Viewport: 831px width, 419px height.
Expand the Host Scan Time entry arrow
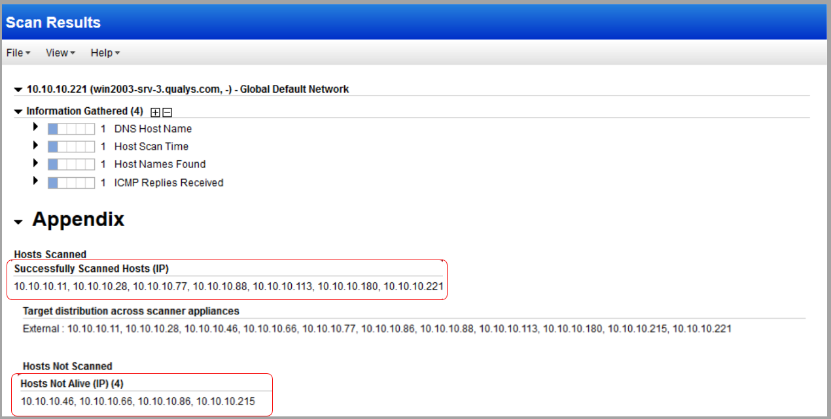coord(36,144)
